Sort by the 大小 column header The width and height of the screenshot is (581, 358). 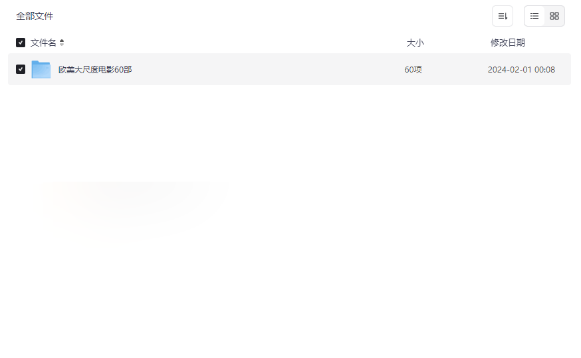415,43
